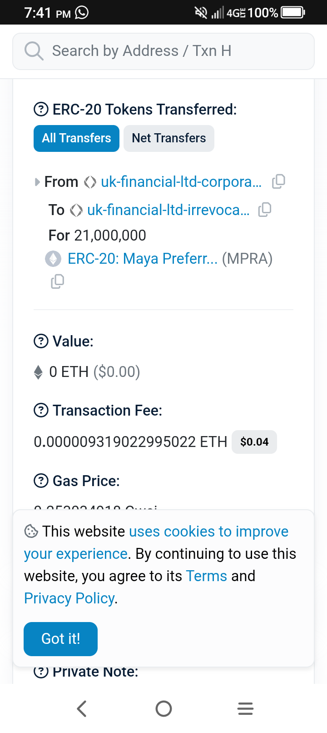Image resolution: width=327 pixels, height=733 pixels.
Task: Open uk-financial-ltd-corpora sender address link
Action: click(x=181, y=182)
